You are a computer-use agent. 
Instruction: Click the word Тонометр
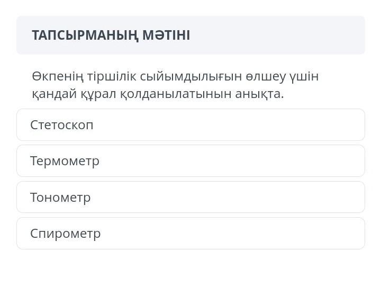coord(60,198)
